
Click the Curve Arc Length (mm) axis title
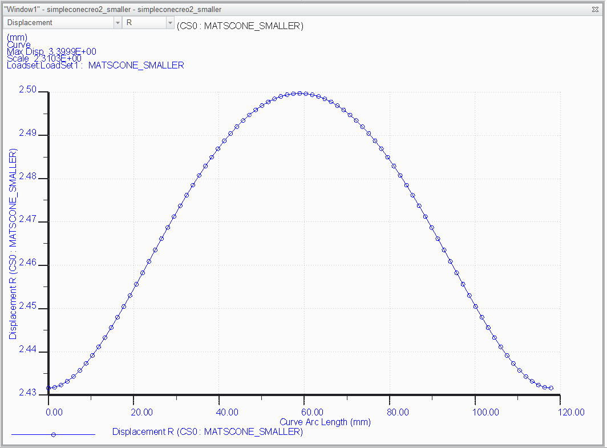pos(325,422)
